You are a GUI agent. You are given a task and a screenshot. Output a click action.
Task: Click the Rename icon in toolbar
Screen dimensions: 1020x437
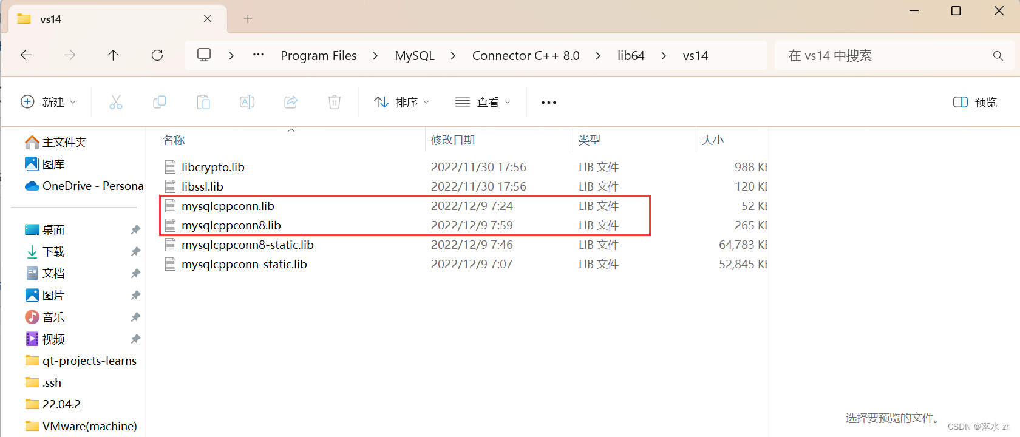(x=247, y=102)
